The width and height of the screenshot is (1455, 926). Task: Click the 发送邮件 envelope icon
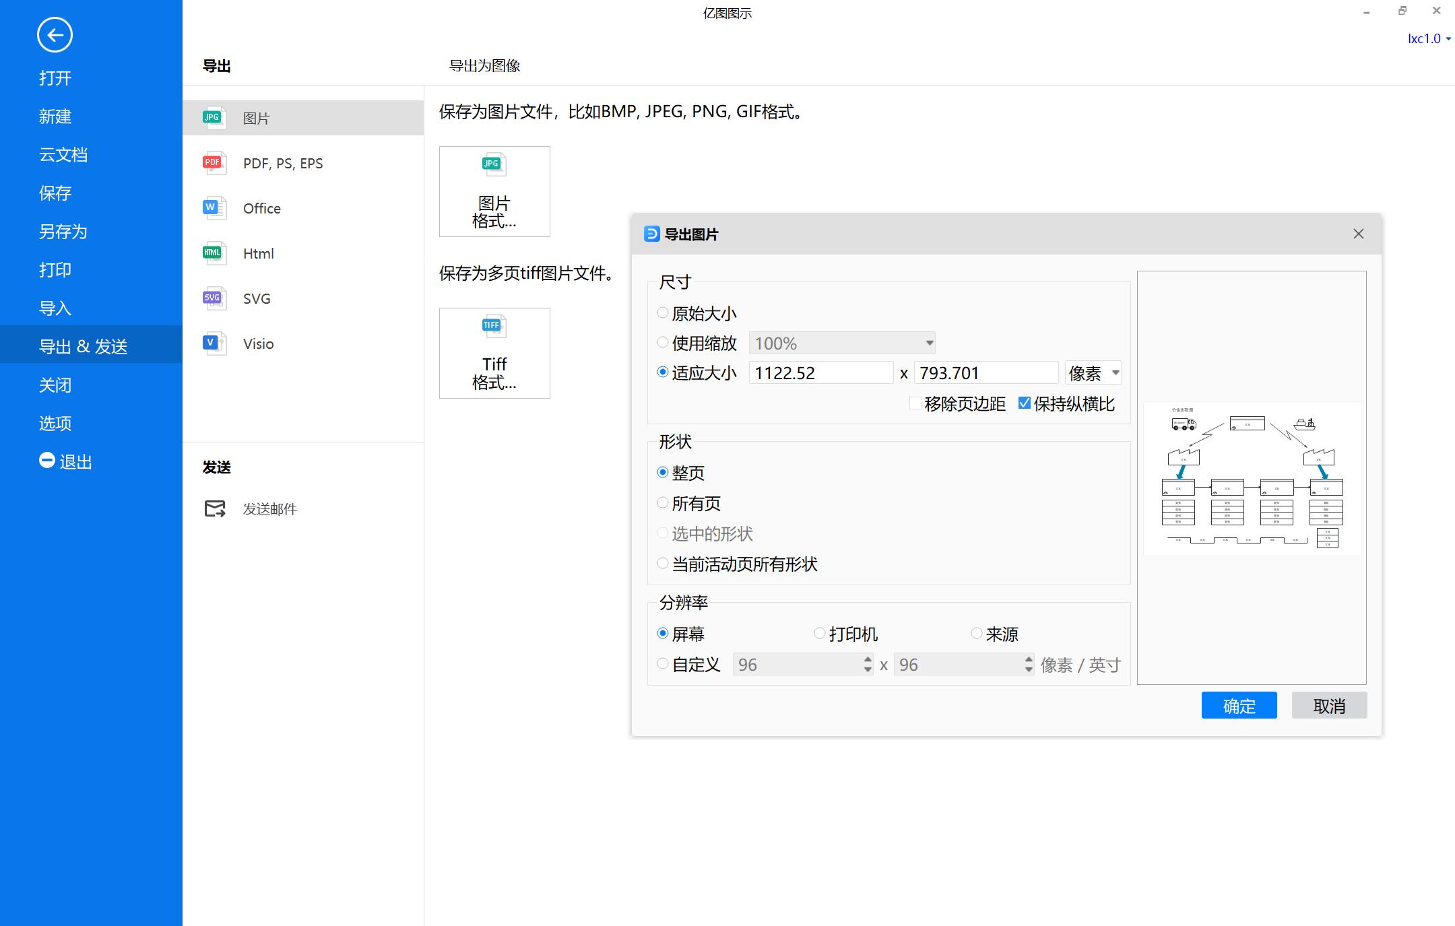215,508
